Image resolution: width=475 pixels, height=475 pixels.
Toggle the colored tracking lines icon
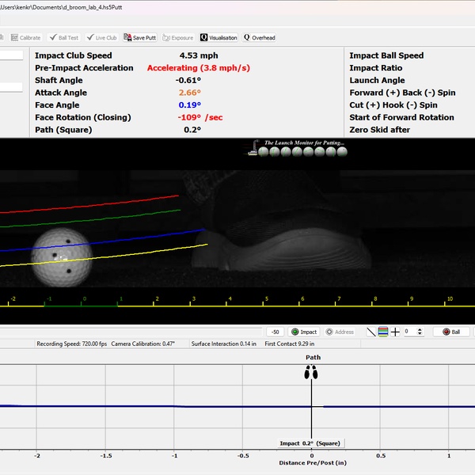(383, 332)
